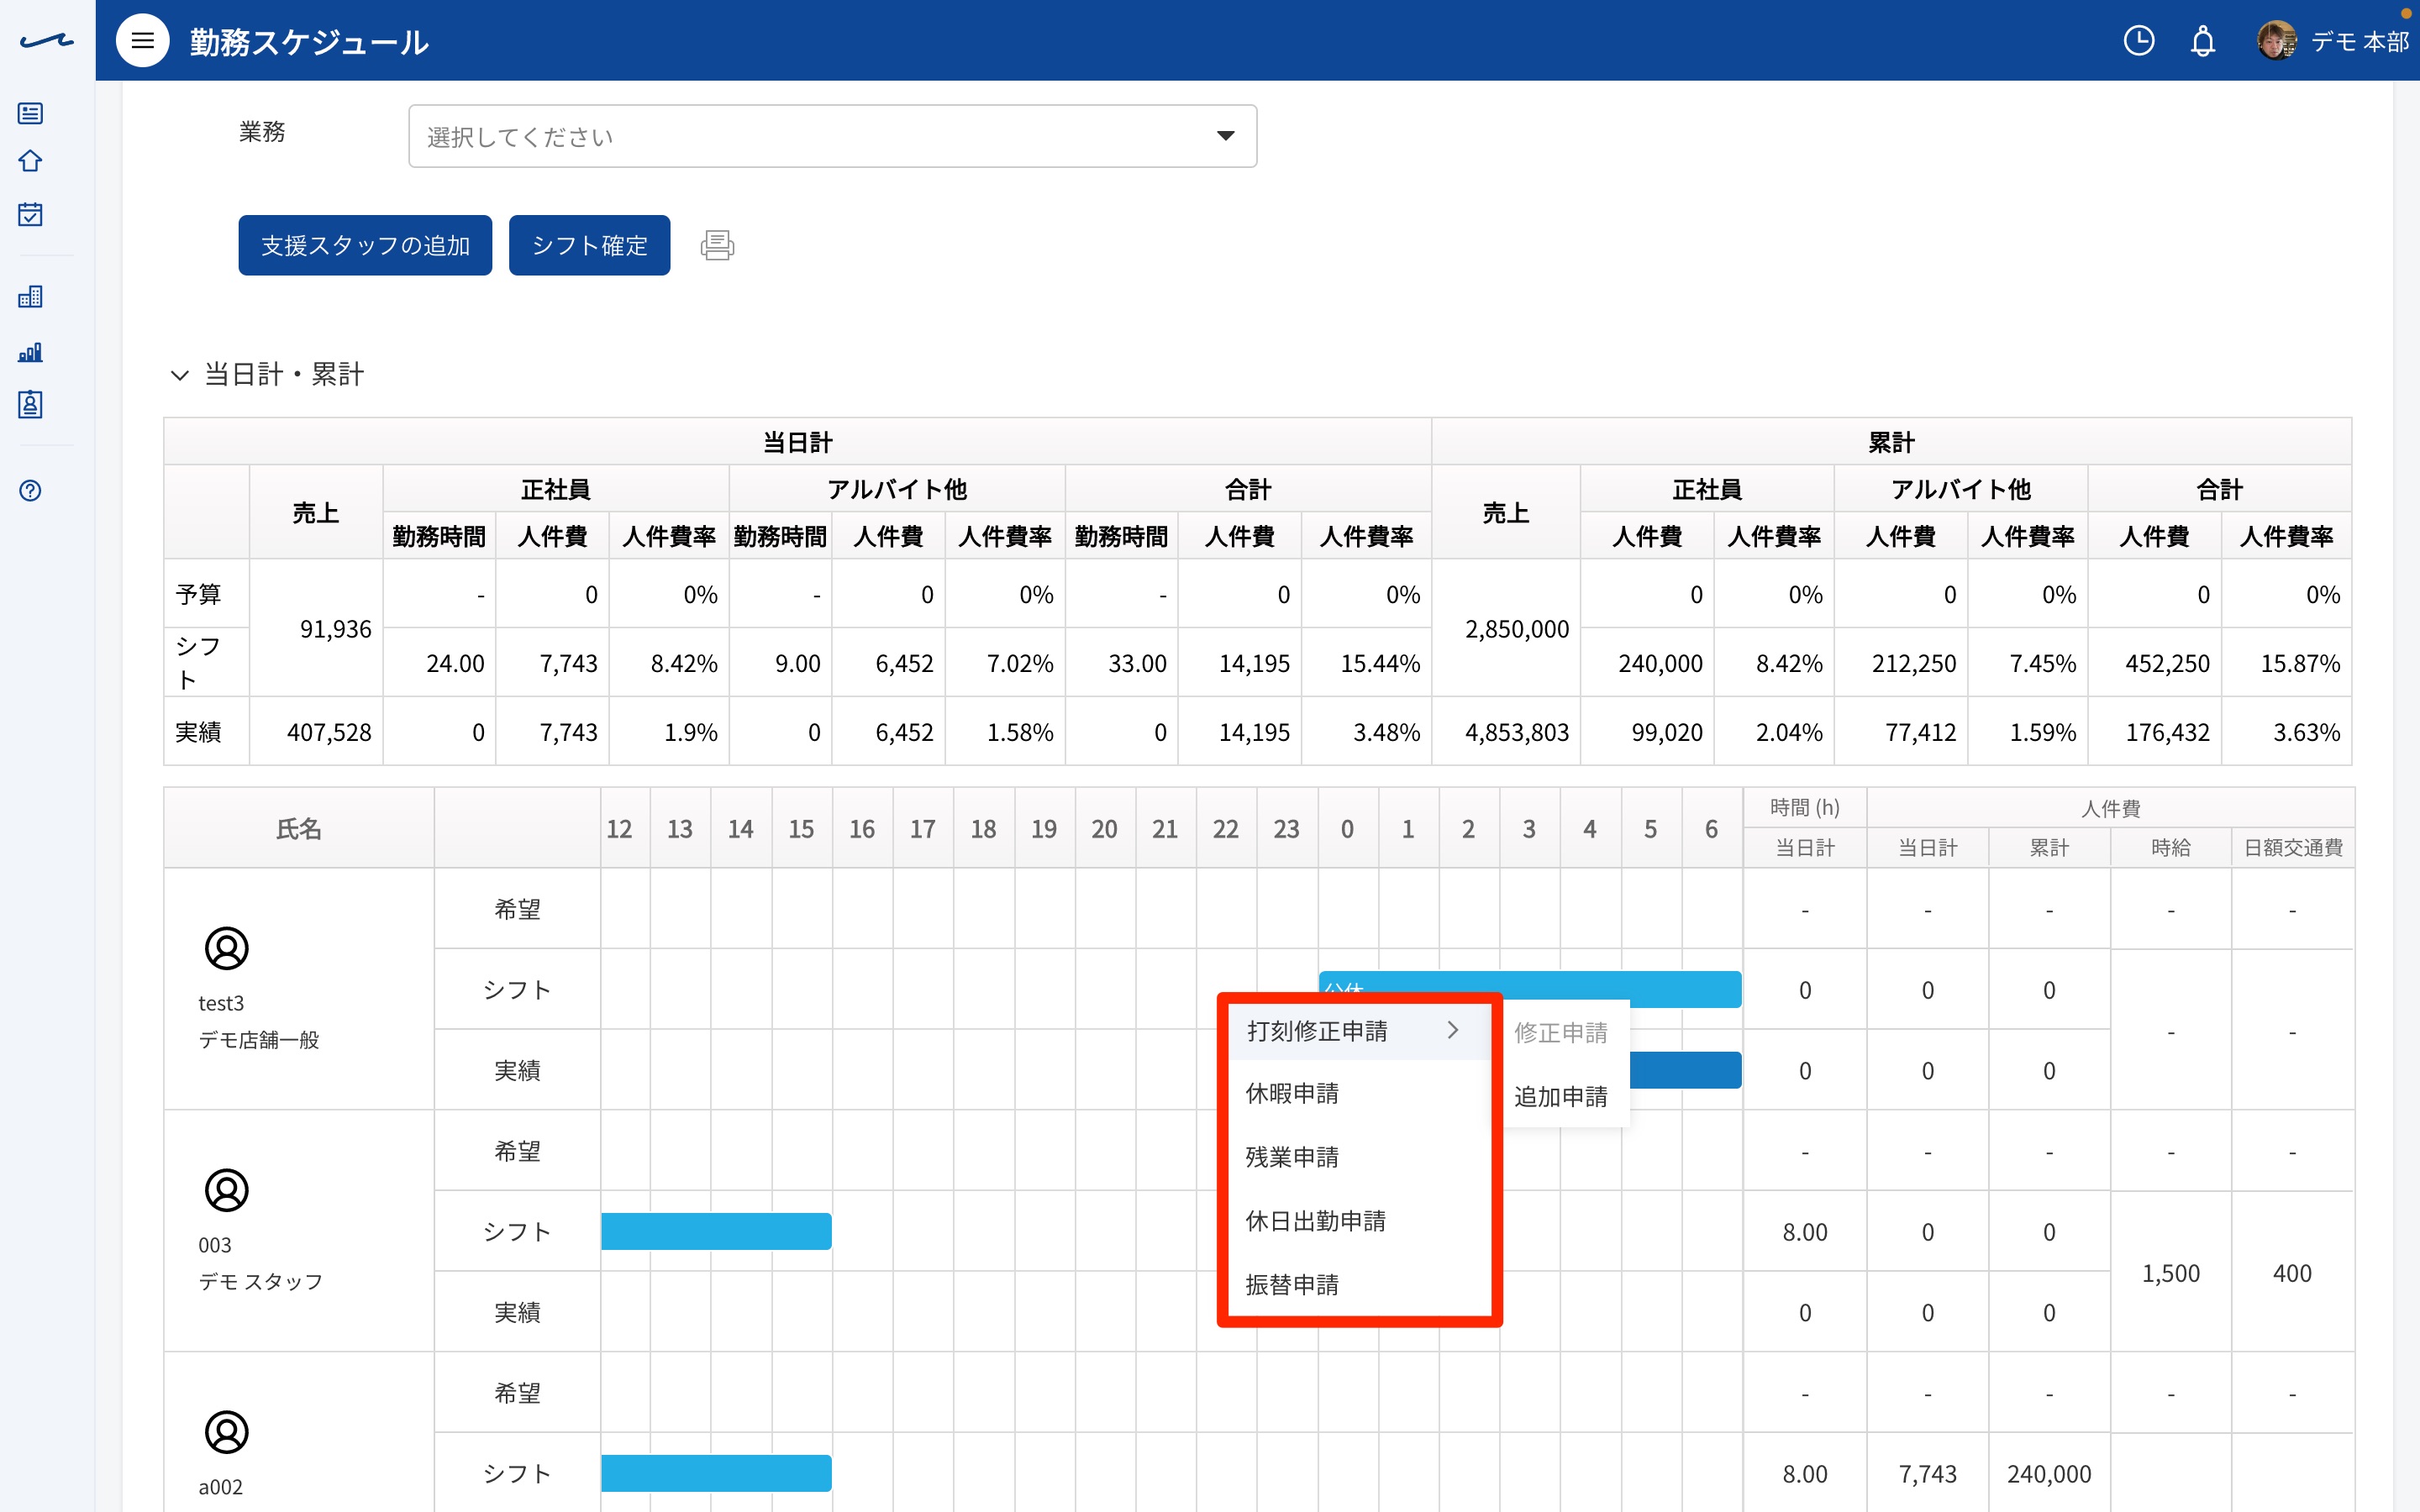Click the 1,500 hourly wage value
Viewport: 2420px width, 1512px height.
[2170, 1273]
